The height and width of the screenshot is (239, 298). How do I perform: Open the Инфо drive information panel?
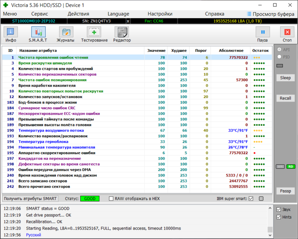11,32
